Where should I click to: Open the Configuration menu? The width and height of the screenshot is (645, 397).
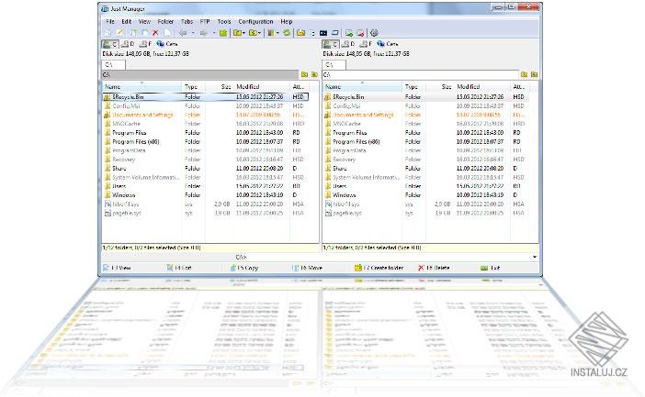coord(255,20)
